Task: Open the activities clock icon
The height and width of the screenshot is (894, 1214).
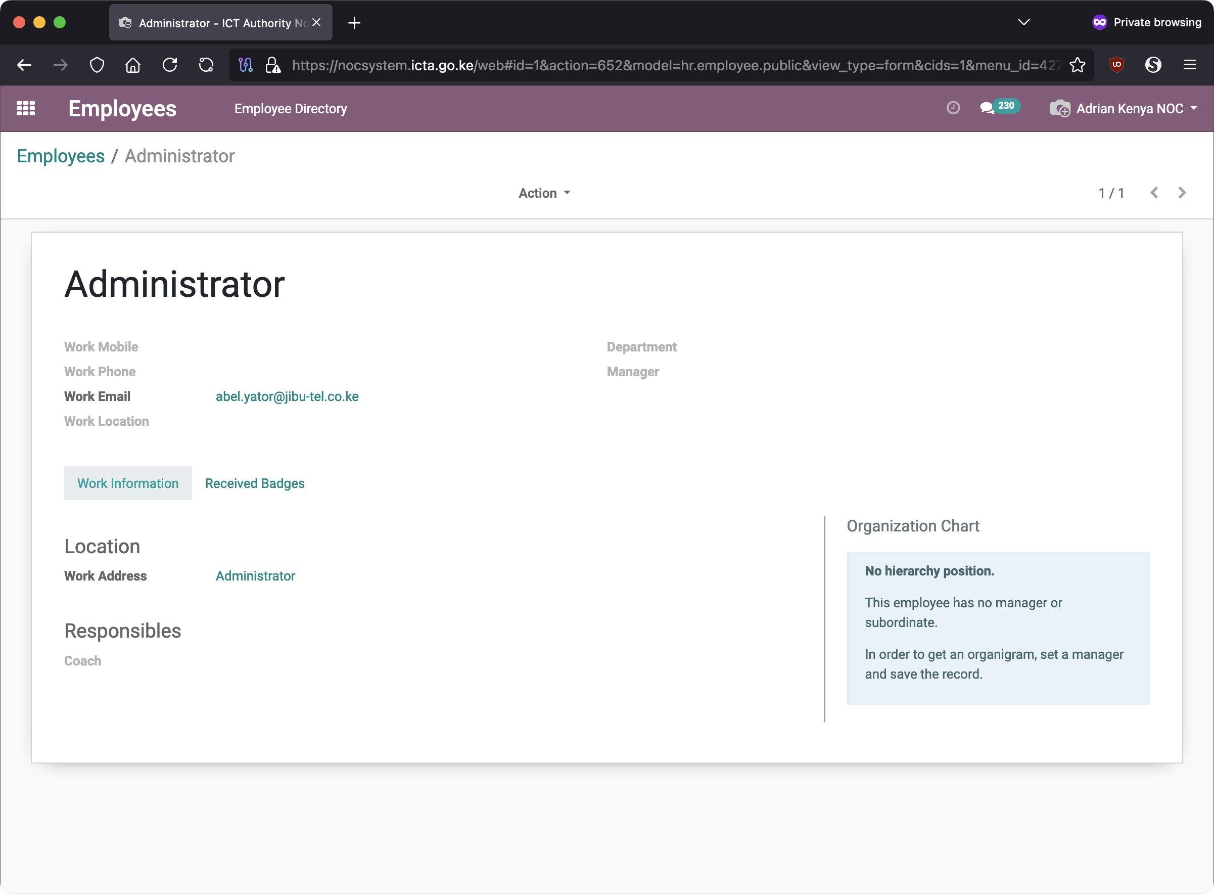Action: (x=953, y=108)
